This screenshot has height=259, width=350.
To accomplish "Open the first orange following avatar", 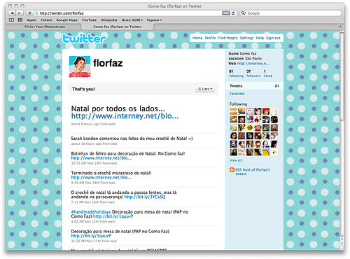I will tap(234, 111).
